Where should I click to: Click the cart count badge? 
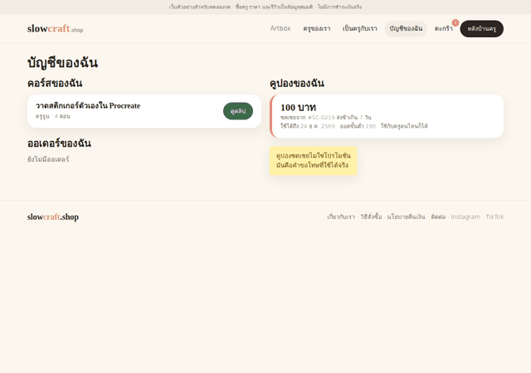pos(455,22)
